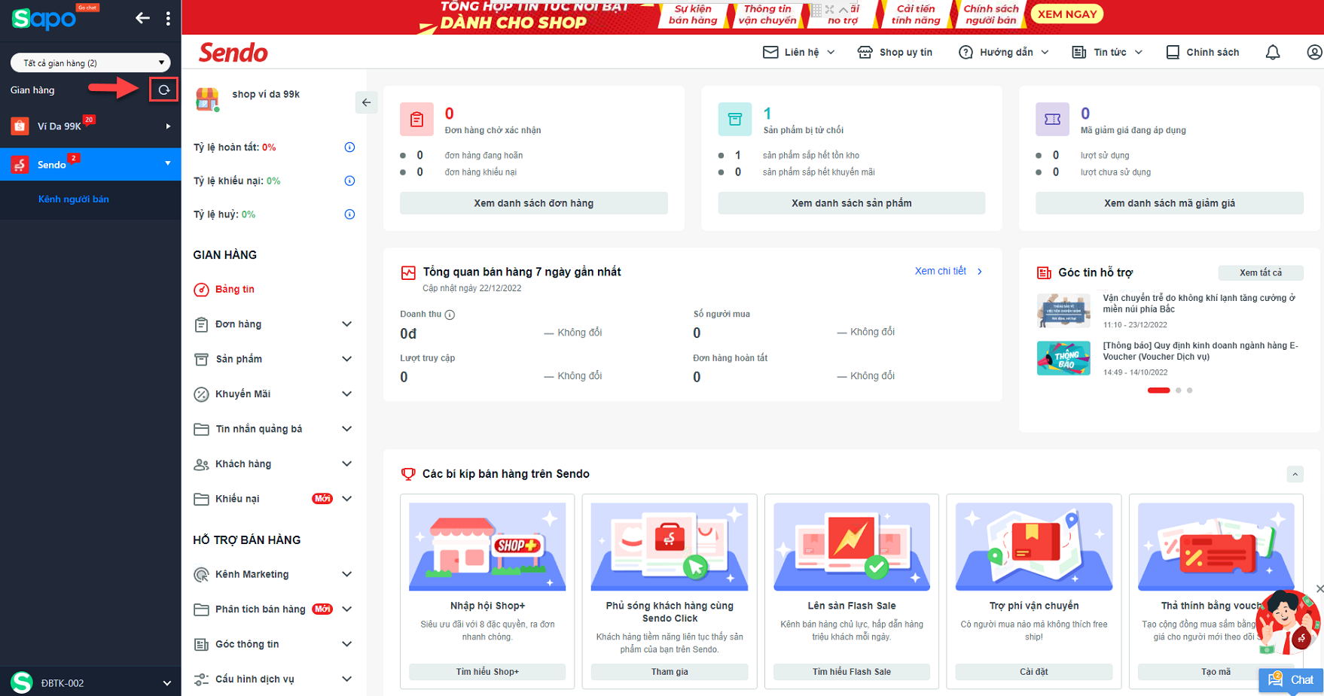Click the Tìm hiểu Shop+ button
Image resolution: width=1324 pixels, height=696 pixels.
(x=487, y=672)
